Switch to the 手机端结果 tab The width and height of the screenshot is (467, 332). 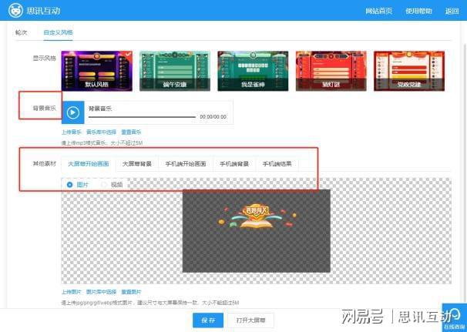[x=277, y=163]
